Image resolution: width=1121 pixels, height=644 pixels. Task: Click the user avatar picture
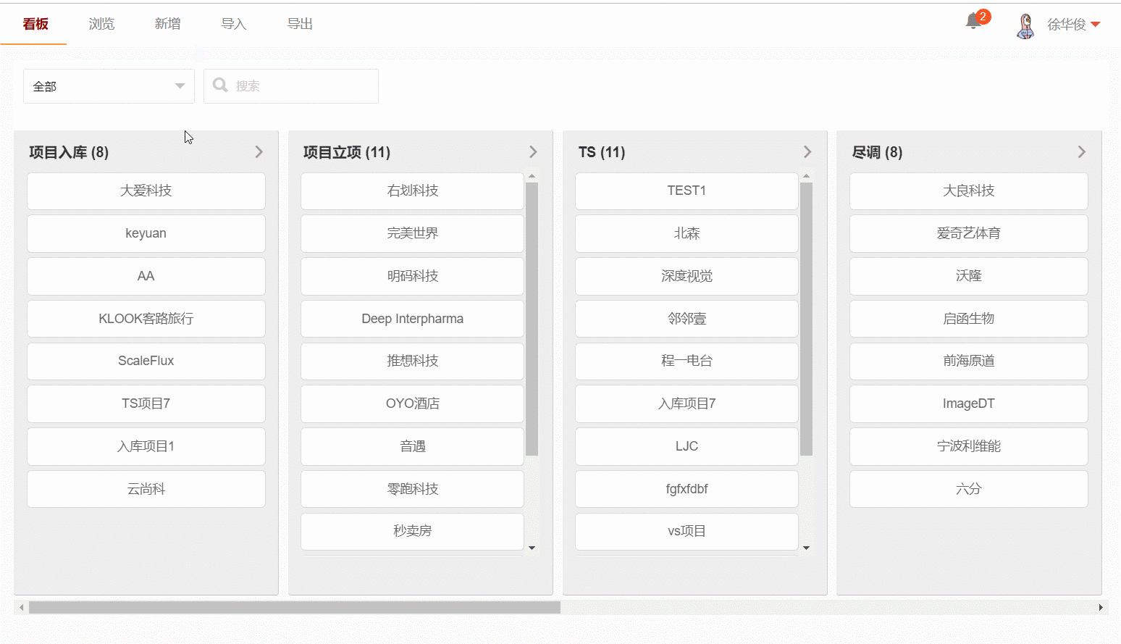1025,26
